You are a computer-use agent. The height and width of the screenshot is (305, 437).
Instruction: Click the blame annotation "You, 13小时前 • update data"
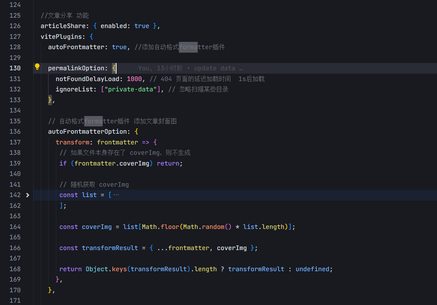(x=190, y=68)
